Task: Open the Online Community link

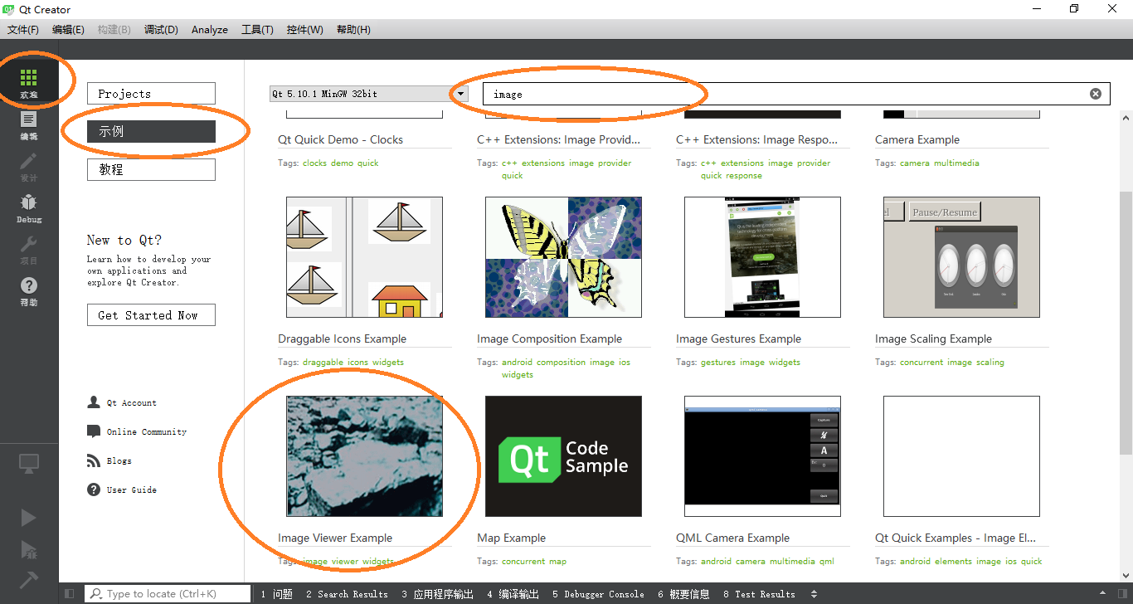Action: [x=147, y=431]
